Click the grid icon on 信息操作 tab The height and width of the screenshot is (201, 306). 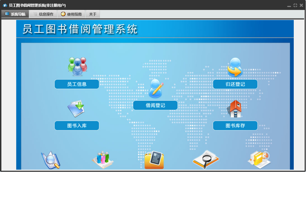click(x=35, y=14)
